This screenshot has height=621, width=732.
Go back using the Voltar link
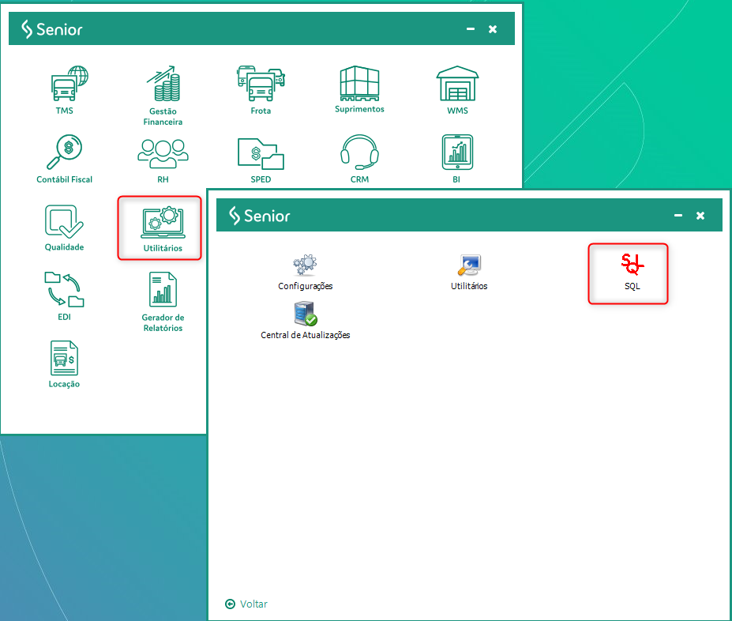246,604
